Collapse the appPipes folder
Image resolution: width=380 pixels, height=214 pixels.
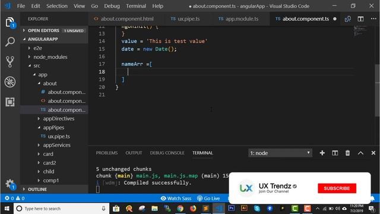pos(53,127)
